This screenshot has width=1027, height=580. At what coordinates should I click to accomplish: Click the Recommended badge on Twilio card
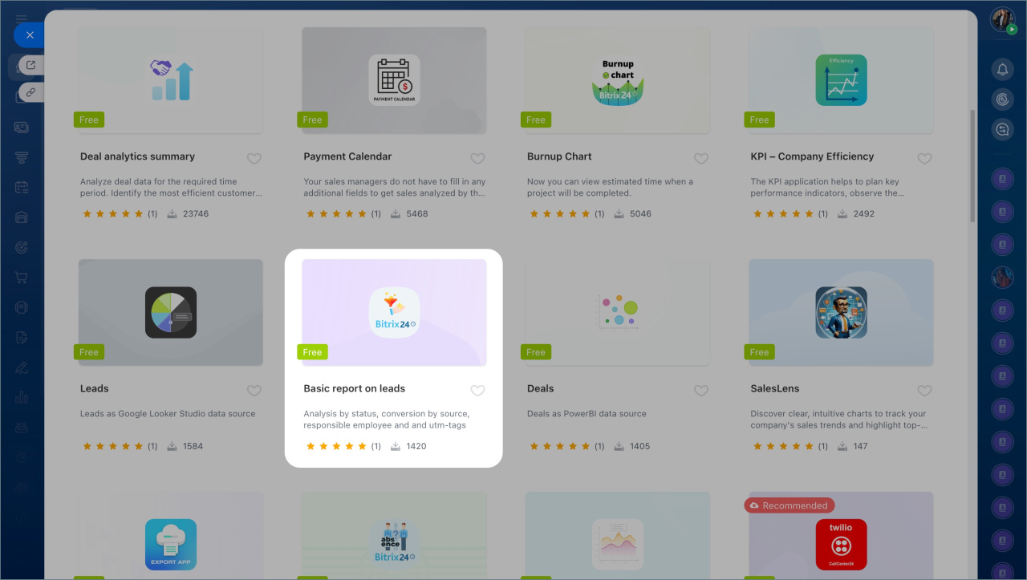click(x=789, y=505)
